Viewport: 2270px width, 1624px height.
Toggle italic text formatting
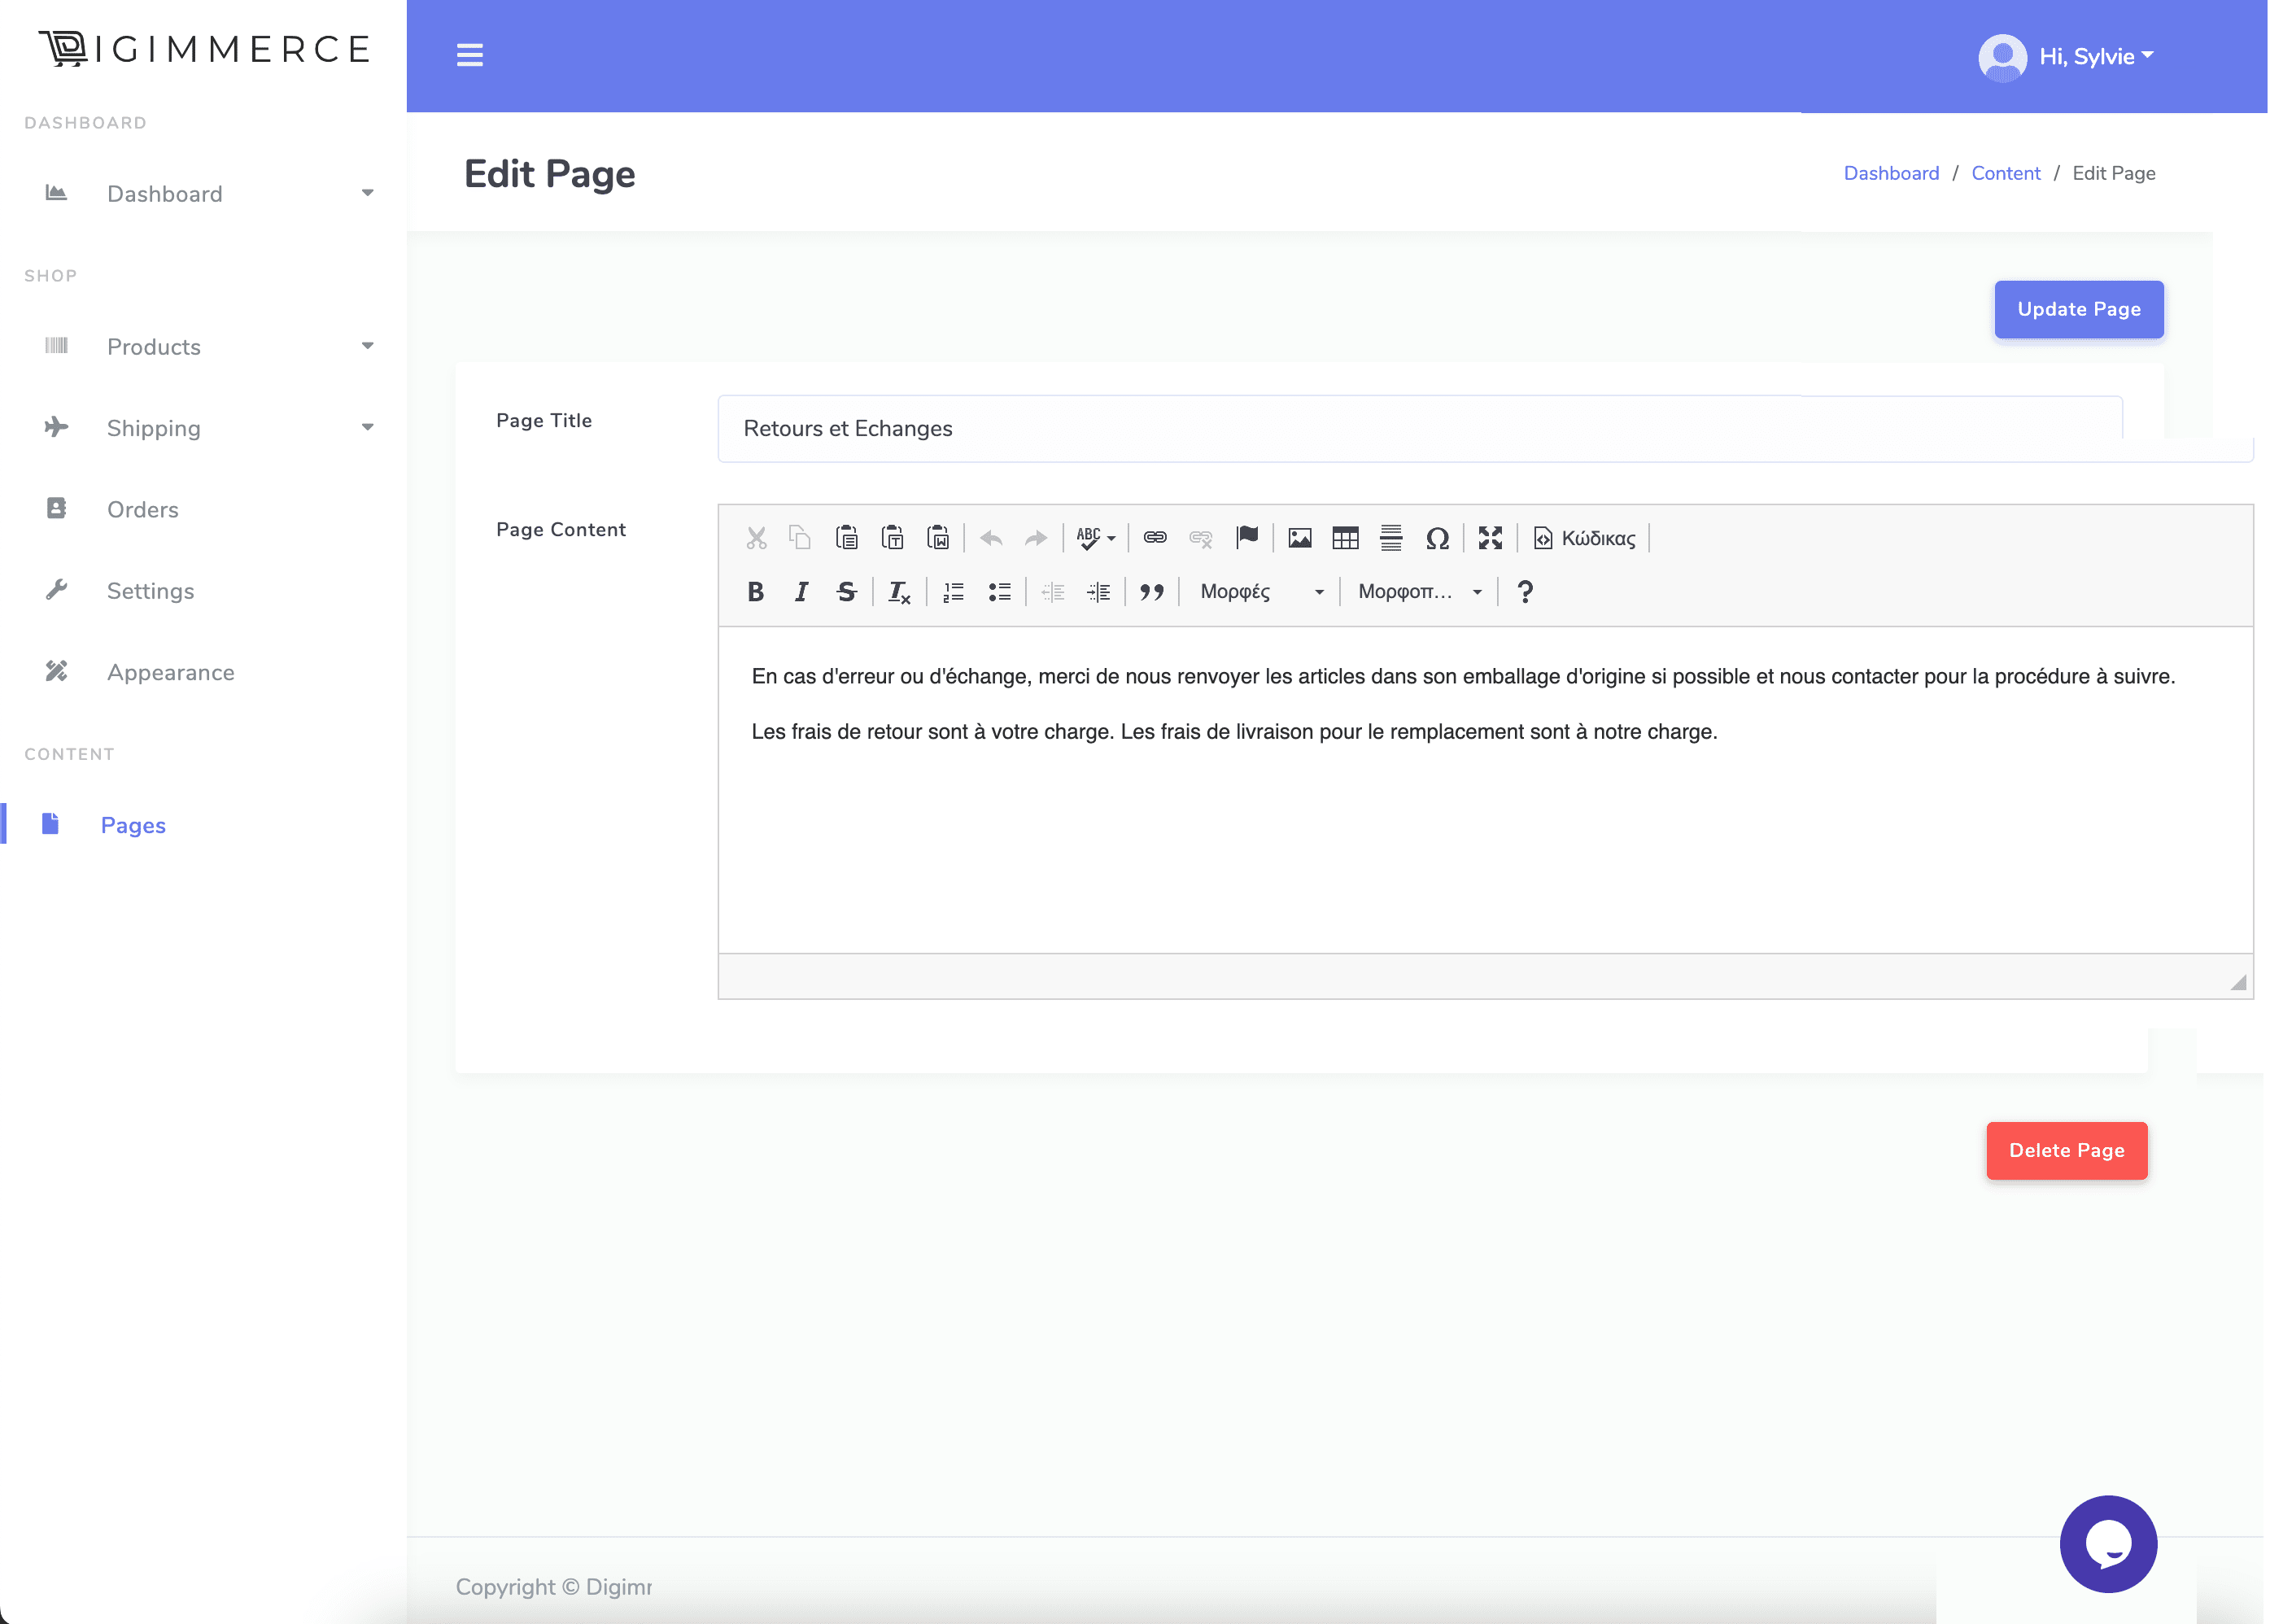tap(801, 592)
